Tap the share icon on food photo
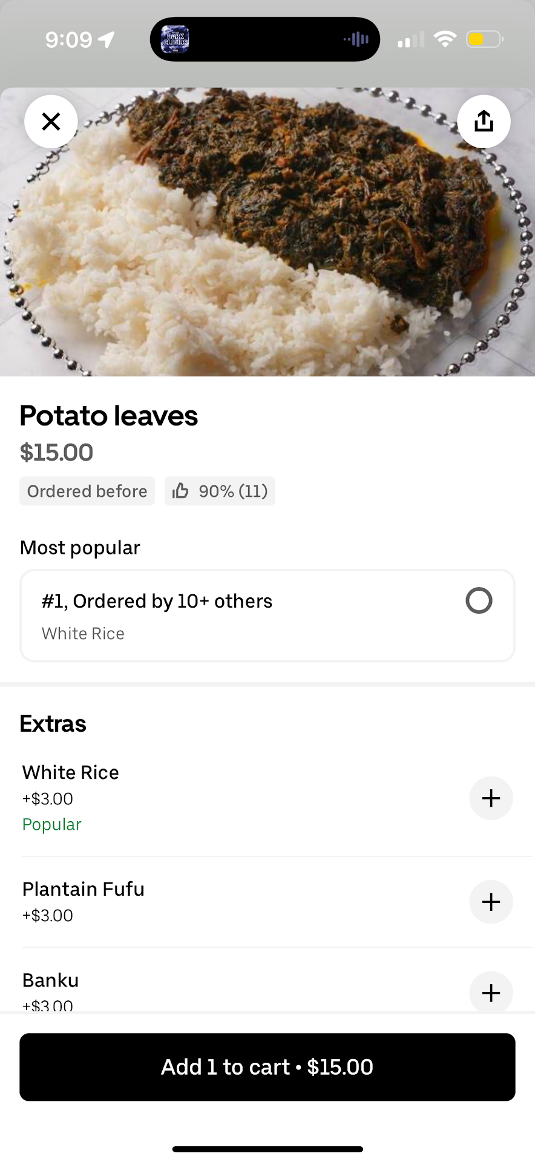 484,122
